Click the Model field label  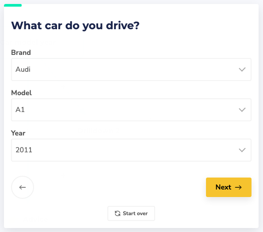pyautogui.click(x=21, y=93)
